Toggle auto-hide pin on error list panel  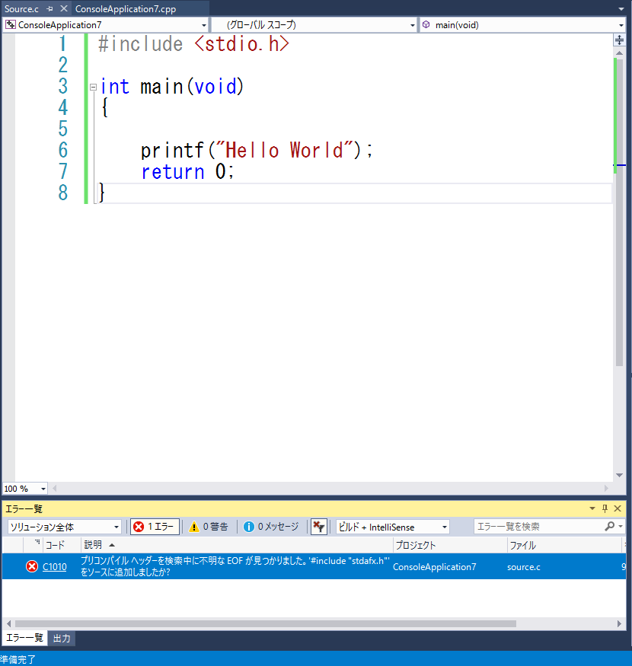coord(605,508)
